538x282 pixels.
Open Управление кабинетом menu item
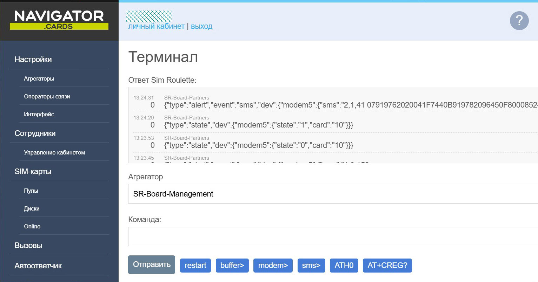[54, 153]
